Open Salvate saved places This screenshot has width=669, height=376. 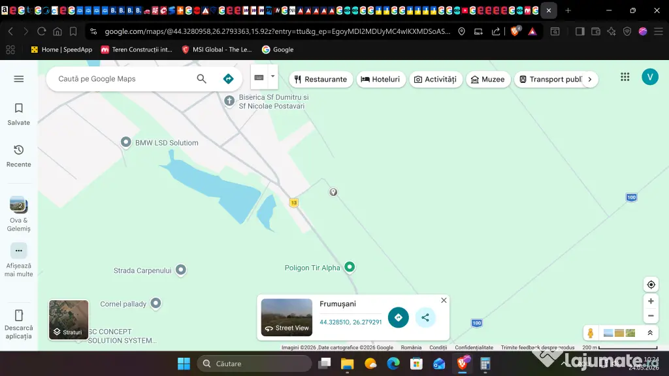point(19,114)
